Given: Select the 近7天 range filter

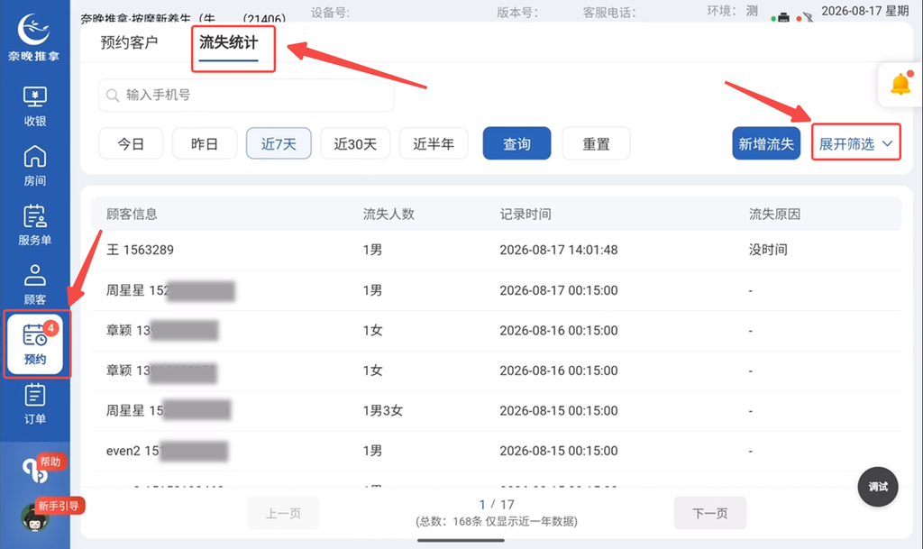Looking at the screenshot, I should coord(279,143).
